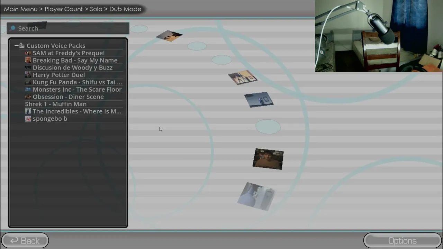Image resolution: width=443 pixels, height=249 pixels.
Task: Click the folder icon beside Custom Voice Packs
Action: [x=22, y=46]
